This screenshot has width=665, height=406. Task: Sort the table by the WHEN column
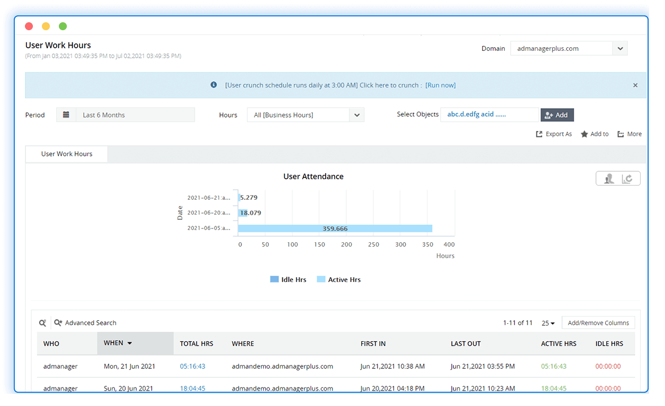[117, 343]
